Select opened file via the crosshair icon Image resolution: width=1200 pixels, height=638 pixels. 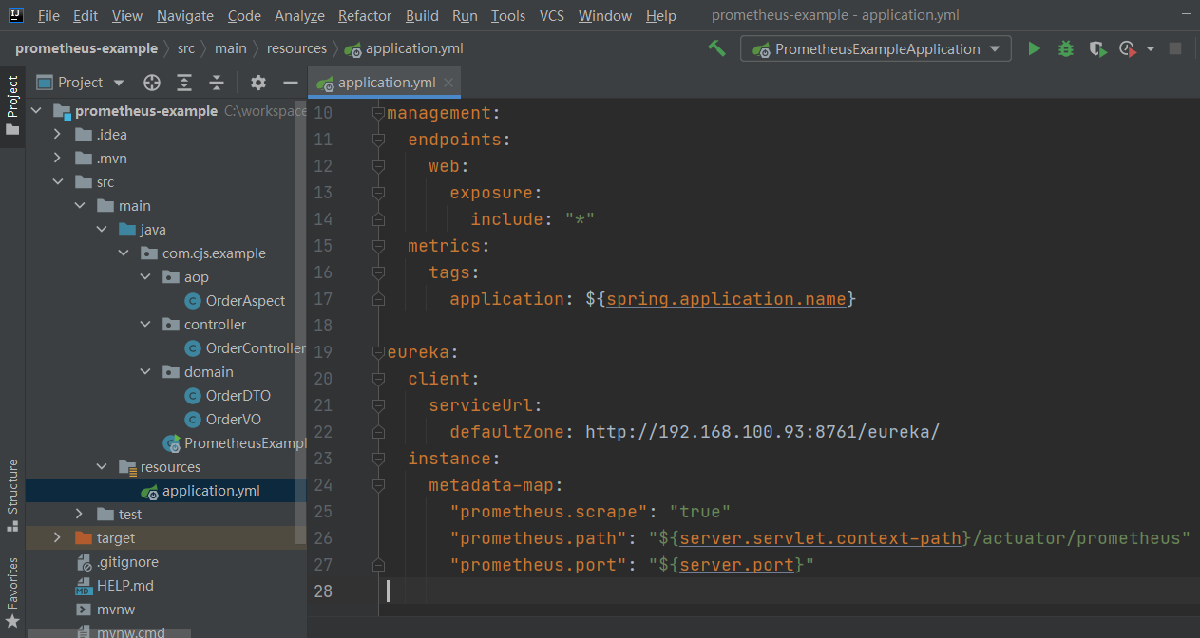pyautogui.click(x=152, y=83)
